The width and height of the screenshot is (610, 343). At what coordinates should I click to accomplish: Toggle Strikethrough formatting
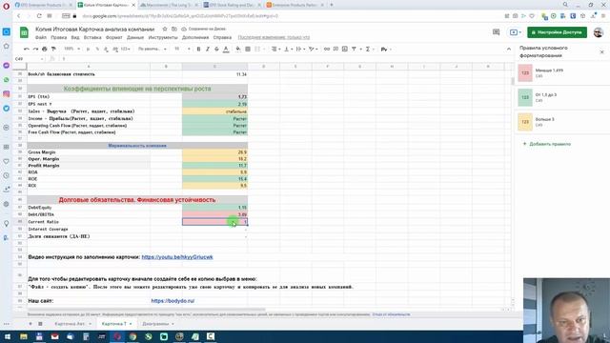pos(216,49)
